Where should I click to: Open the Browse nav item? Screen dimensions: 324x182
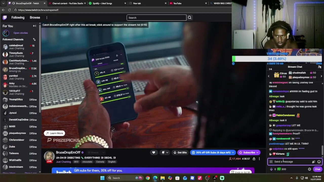[35, 17]
